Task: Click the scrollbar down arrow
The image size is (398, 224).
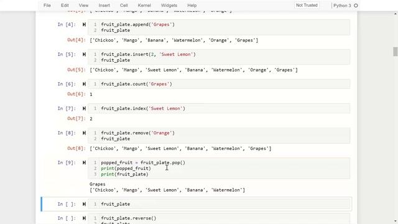Action: point(396,222)
